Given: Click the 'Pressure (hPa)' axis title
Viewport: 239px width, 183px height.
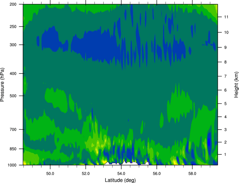Looking at the screenshot, I should point(2,85).
